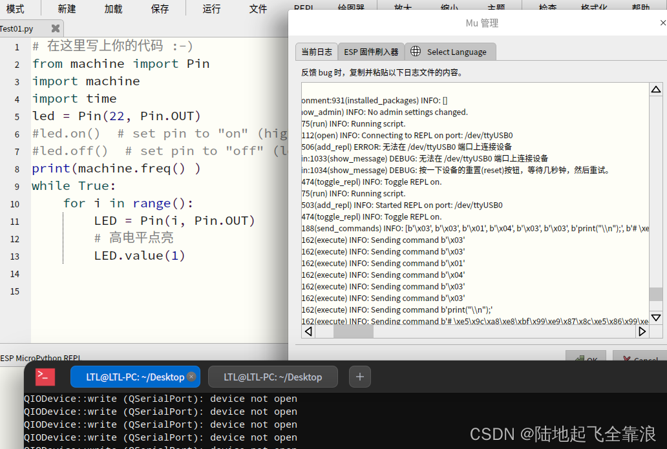Click the comment on line 1
This screenshot has height=449, width=667.
112,46
